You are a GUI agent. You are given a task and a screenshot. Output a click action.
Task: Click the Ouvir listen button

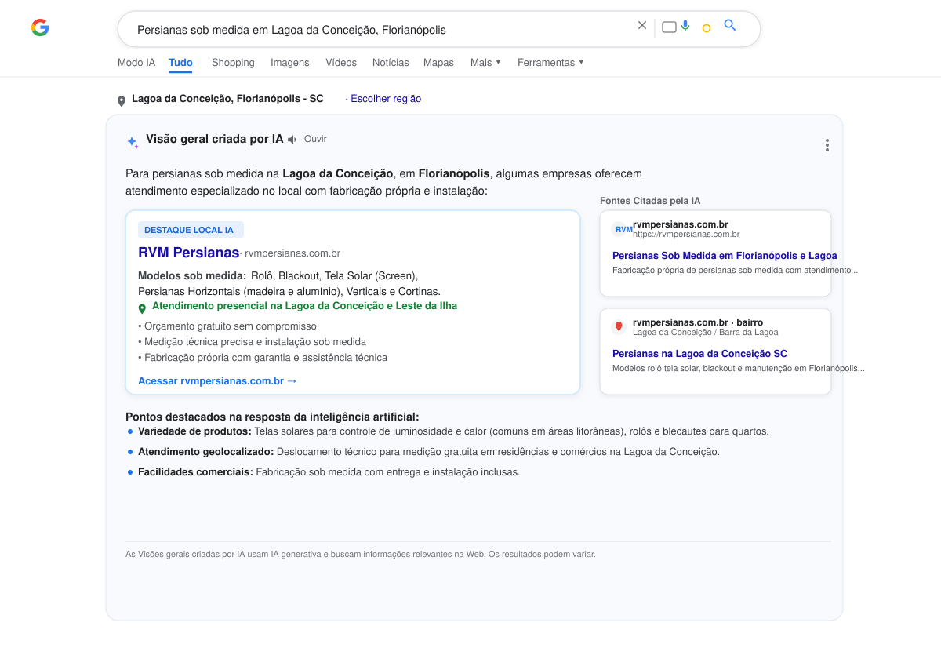tap(315, 139)
